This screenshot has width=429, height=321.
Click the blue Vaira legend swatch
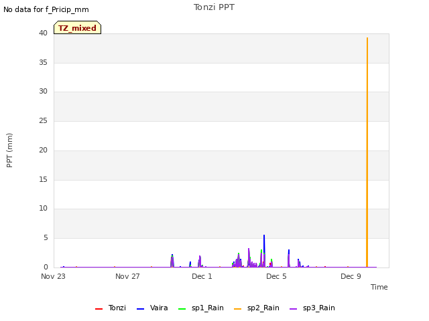pyautogui.click(x=140, y=309)
